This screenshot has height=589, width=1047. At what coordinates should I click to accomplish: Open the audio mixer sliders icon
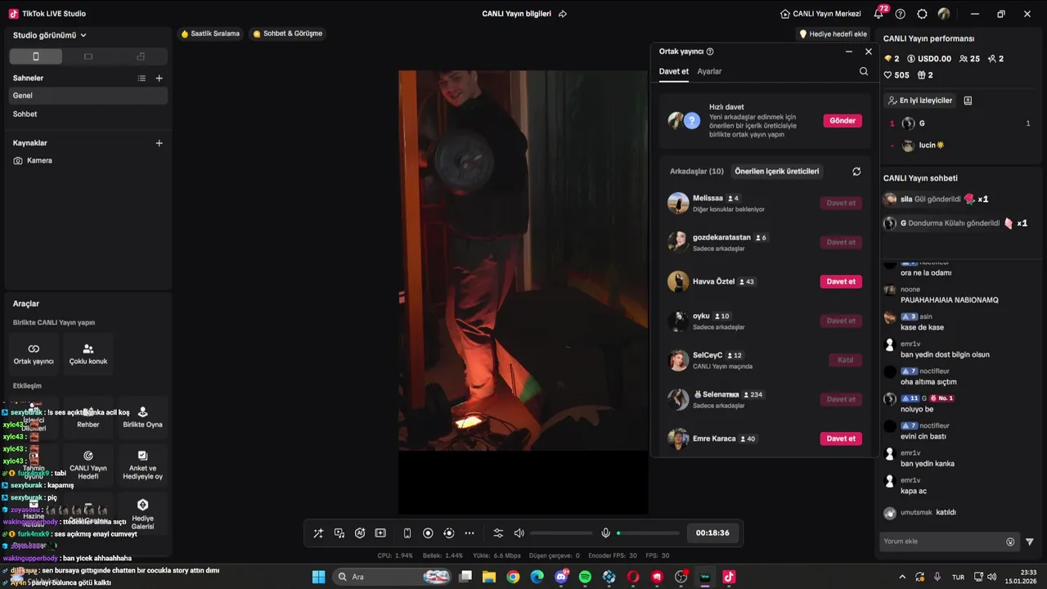point(498,533)
